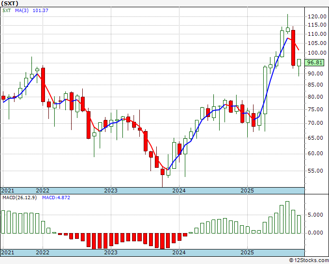329x264 pixels.
Task: Click the 100.00 price axis label
Action: point(317,53)
